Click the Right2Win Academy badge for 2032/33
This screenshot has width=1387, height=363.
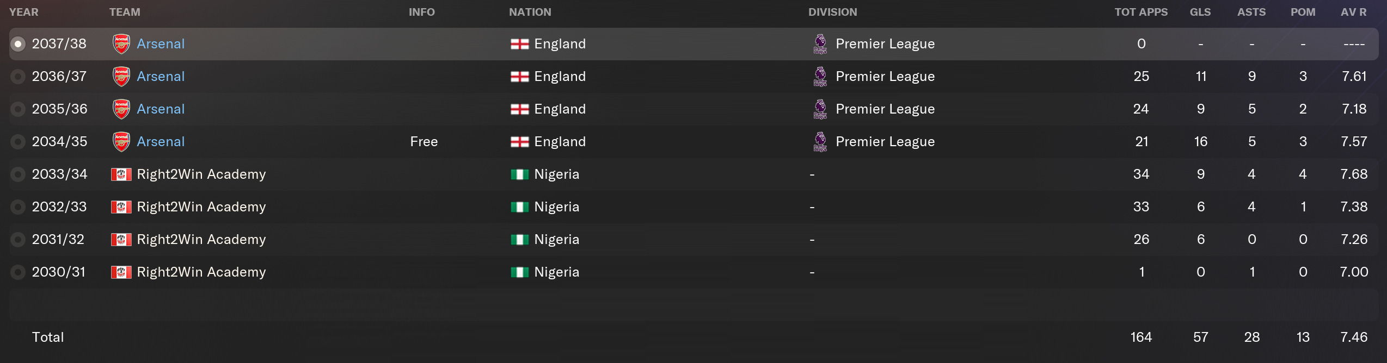(121, 207)
